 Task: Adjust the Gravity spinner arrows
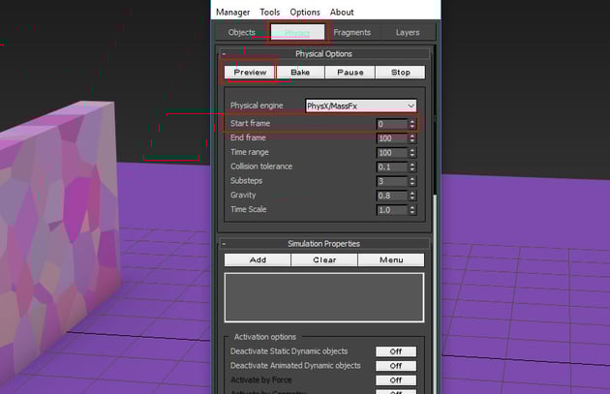point(412,196)
